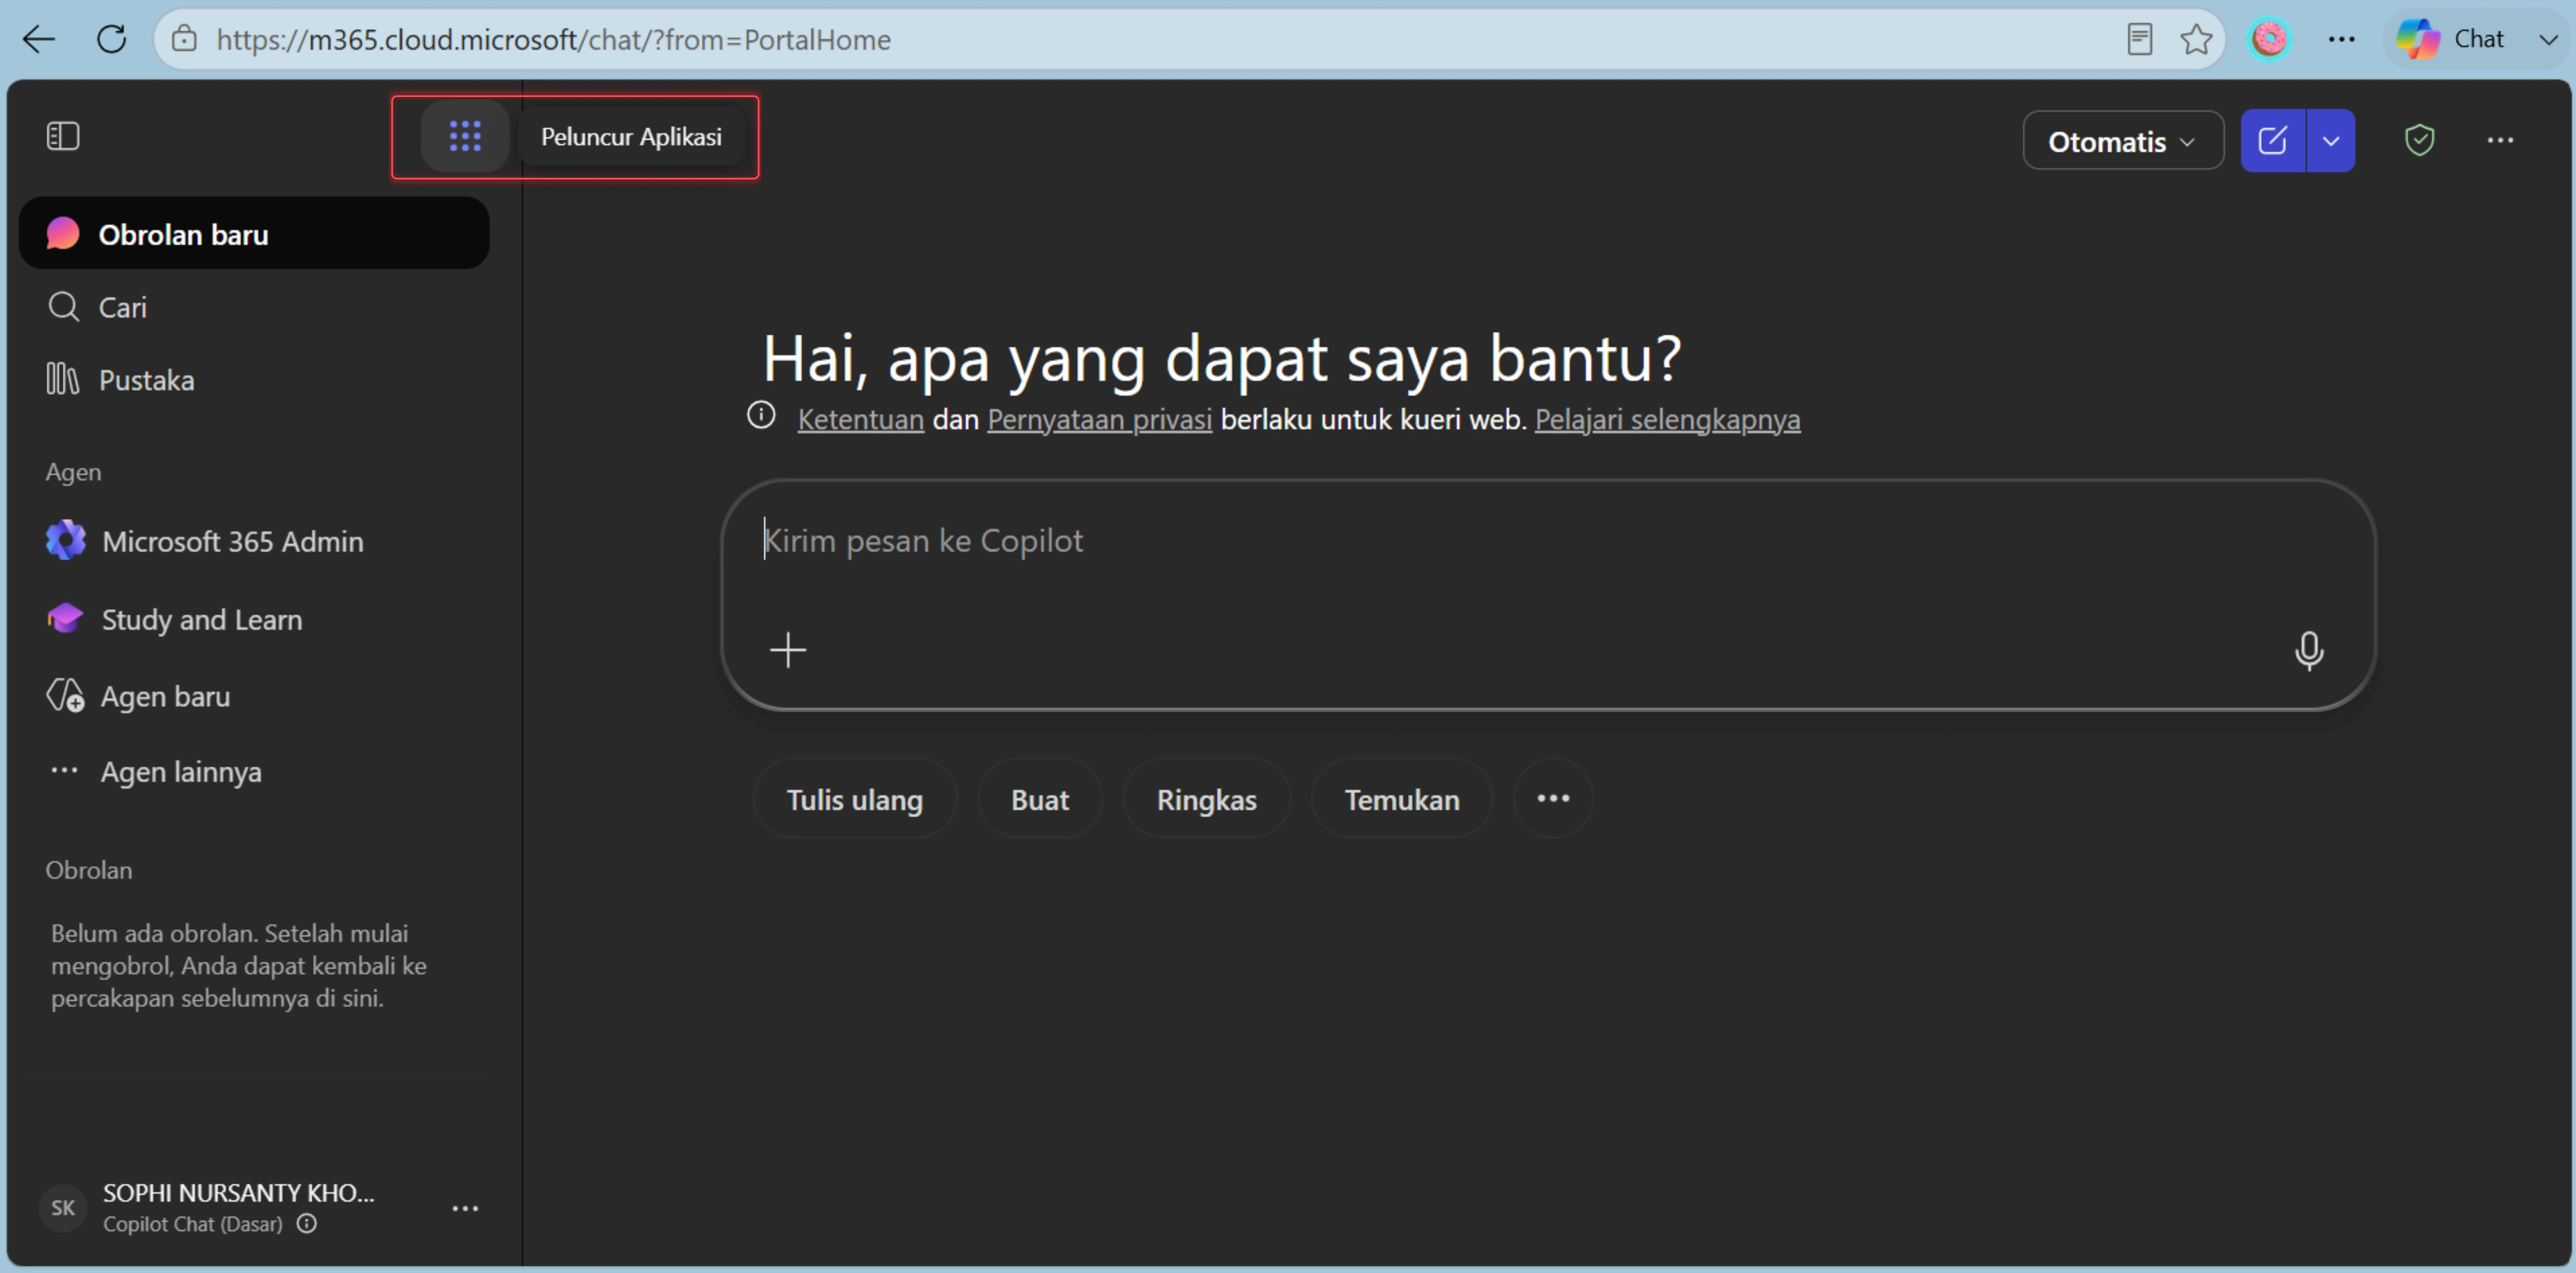Click the Pustaka books icon
The height and width of the screenshot is (1273, 2576).
(x=62, y=378)
